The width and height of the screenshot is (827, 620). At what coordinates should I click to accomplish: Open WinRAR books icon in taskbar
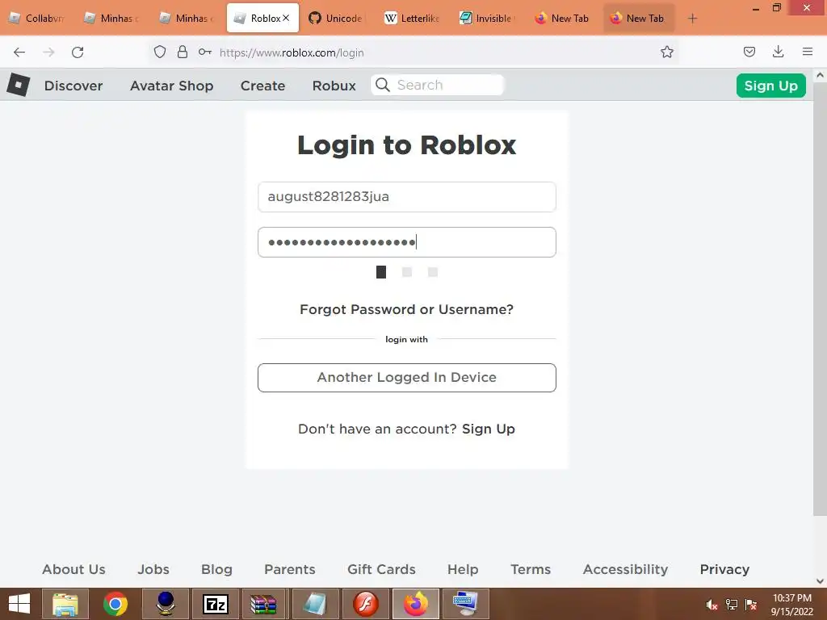click(264, 604)
